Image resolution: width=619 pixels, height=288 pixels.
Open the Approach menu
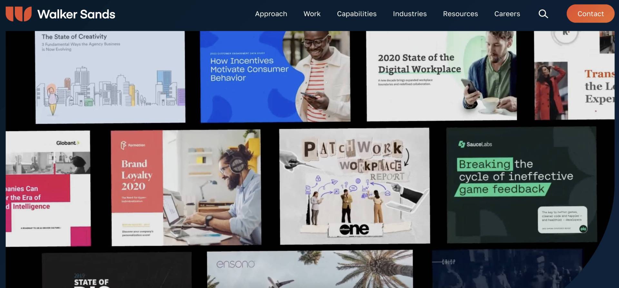click(271, 14)
